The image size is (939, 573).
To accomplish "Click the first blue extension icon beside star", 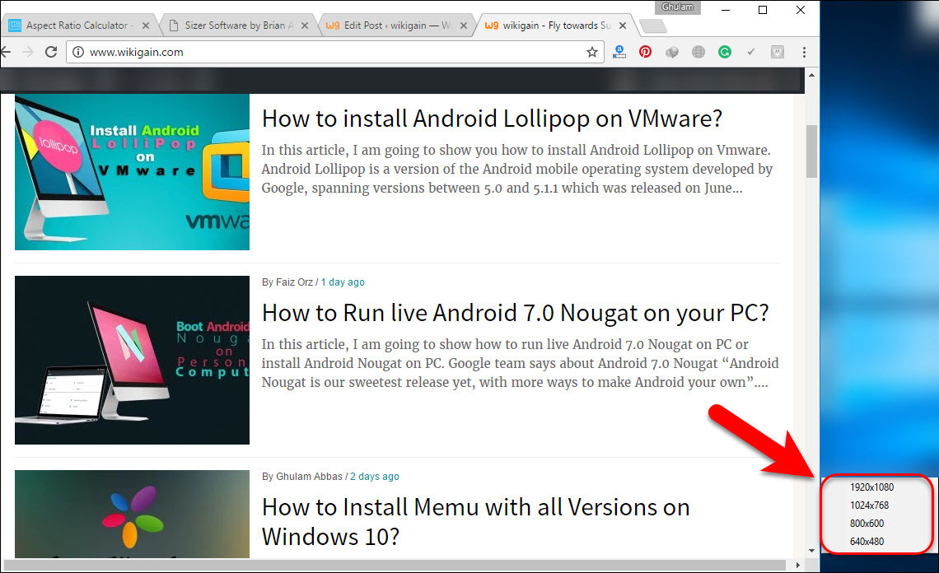I will pos(619,52).
